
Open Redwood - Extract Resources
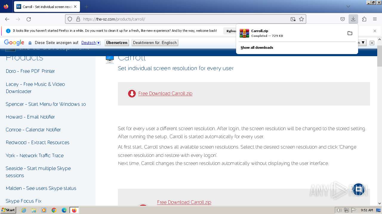(38, 142)
